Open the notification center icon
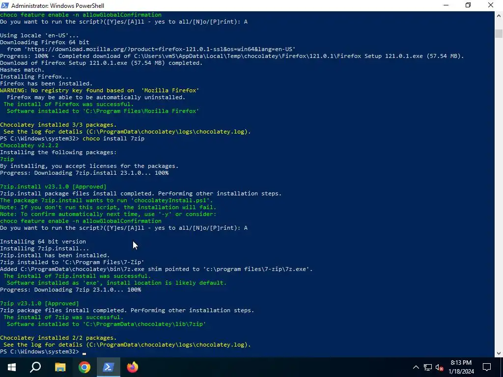The height and width of the screenshot is (377, 503). [x=487, y=367]
